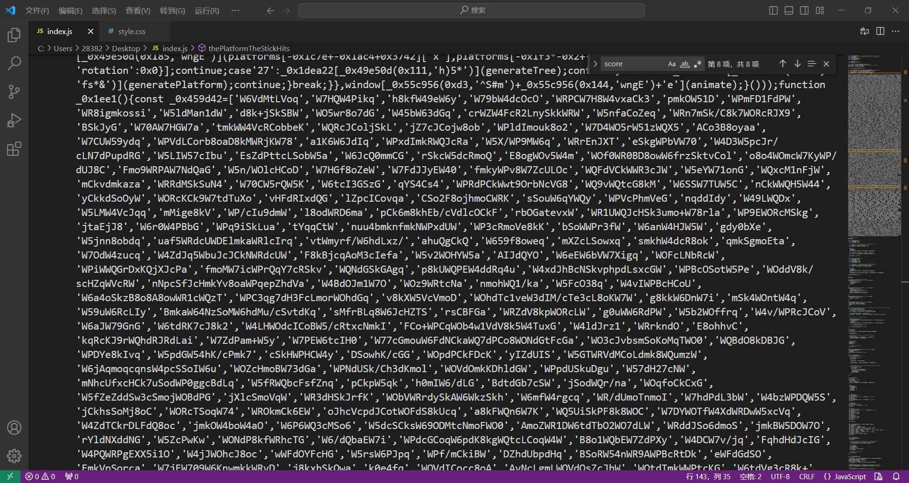
Task: Open notifications bell in status bar
Action: click(896, 476)
